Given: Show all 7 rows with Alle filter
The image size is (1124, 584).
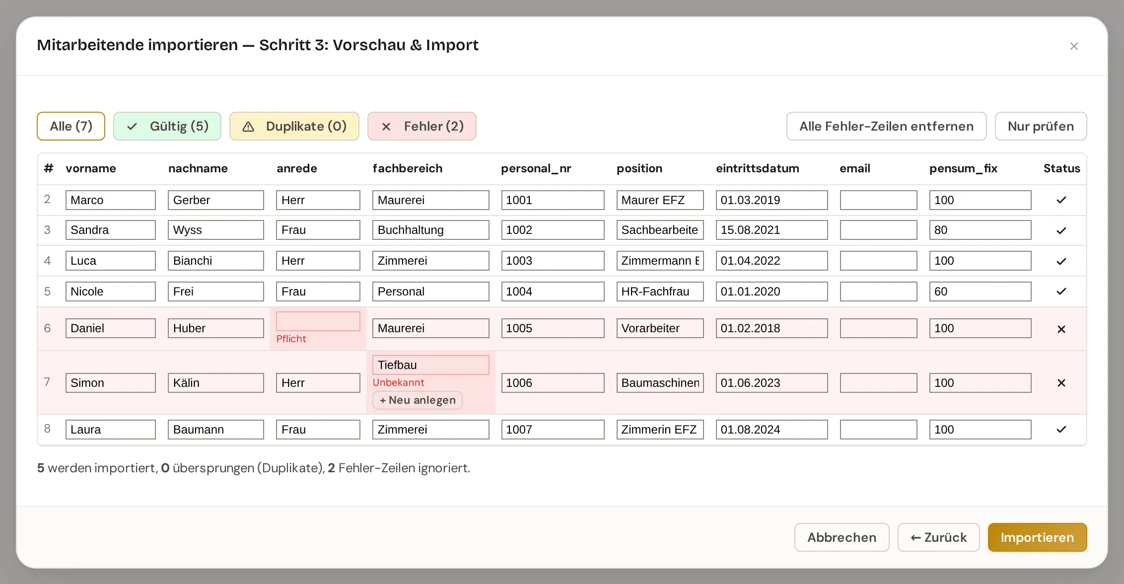Looking at the screenshot, I should tap(71, 126).
